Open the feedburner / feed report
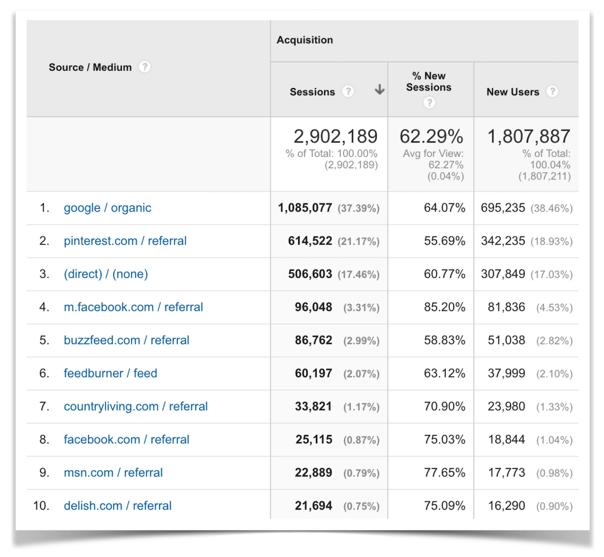Viewport: 604px width, 557px height. (x=110, y=373)
